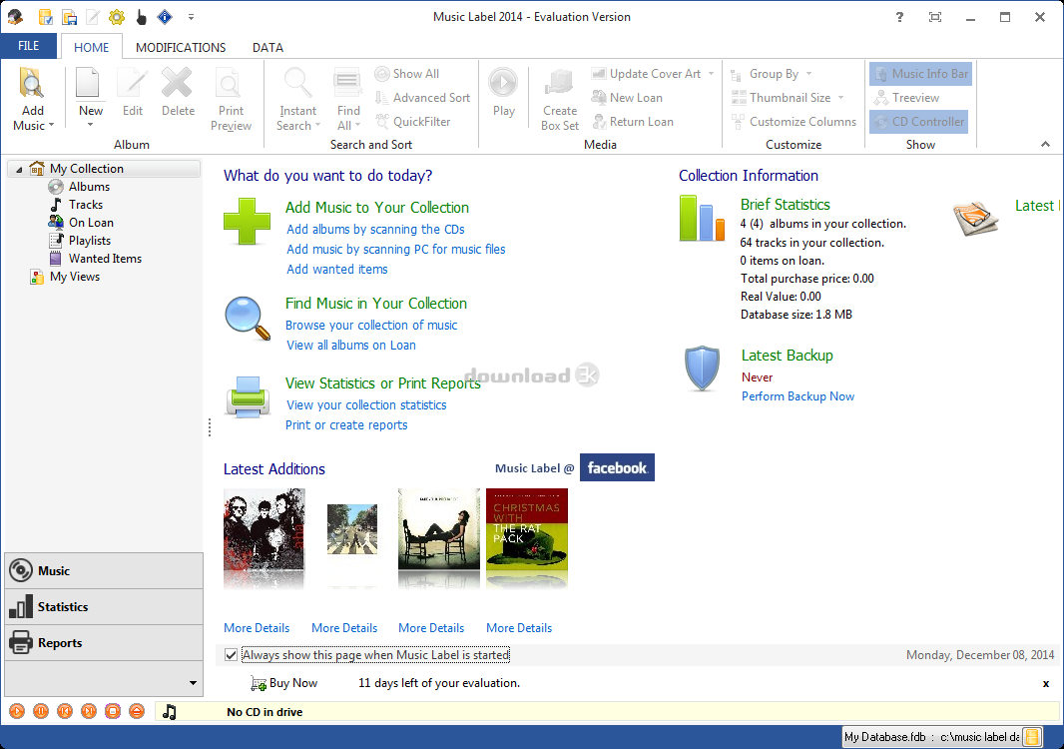This screenshot has height=749, width=1064.
Task: Select Wanted Items in the tree
Action: tap(105, 259)
